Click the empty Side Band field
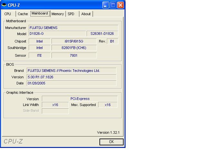The image size is (206, 165). coord(55,111)
